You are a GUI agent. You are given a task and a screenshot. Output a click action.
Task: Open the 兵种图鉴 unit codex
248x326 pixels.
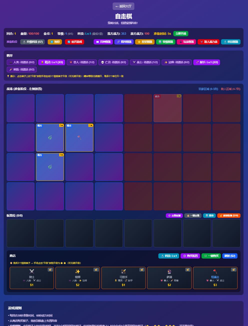point(103,42)
